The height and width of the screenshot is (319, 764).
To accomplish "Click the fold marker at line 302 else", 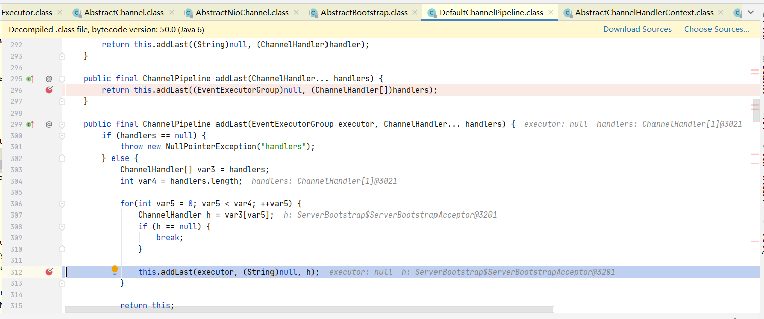I will [62, 158].
